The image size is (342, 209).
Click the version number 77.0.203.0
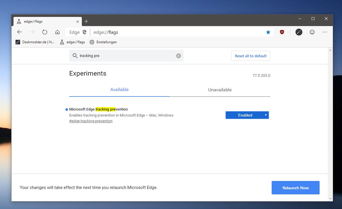[x=261, y=76]
